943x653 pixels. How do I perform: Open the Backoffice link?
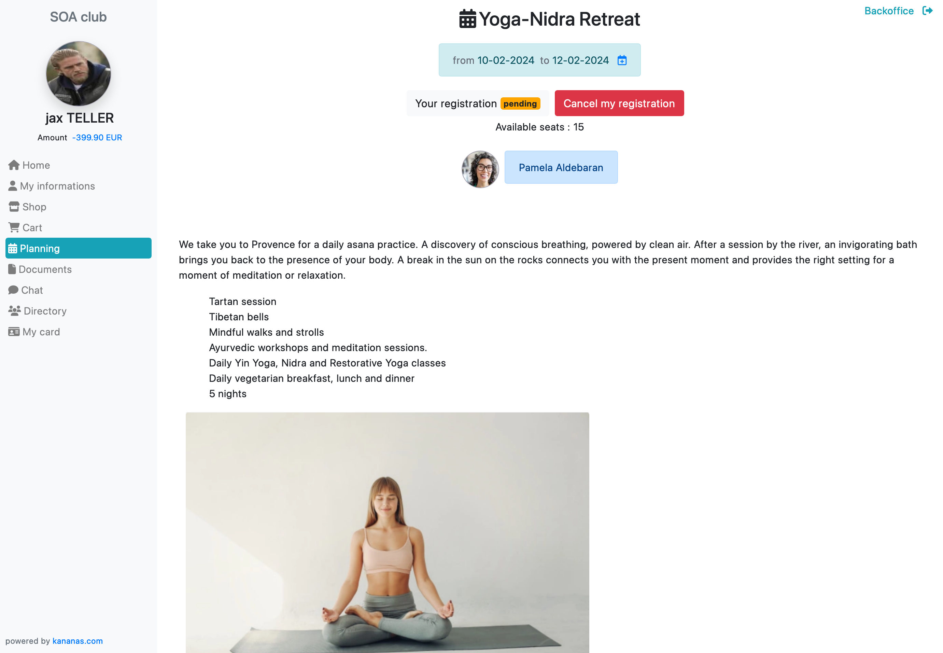(889, 11)
